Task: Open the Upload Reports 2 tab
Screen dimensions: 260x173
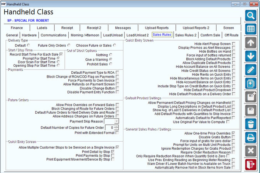Action: point(196,28)
